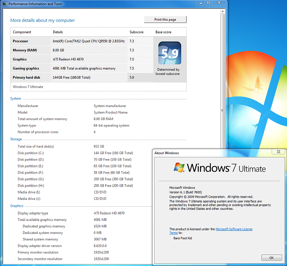Viewport: 287px width, 266px height.
Task: Click the 8.620.0.0 driver version value
Action: [x=100, y=246]
